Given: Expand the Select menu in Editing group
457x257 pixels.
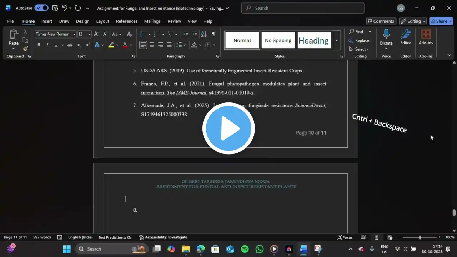Looking at the screenshot, I should click(x=359, y=49).
